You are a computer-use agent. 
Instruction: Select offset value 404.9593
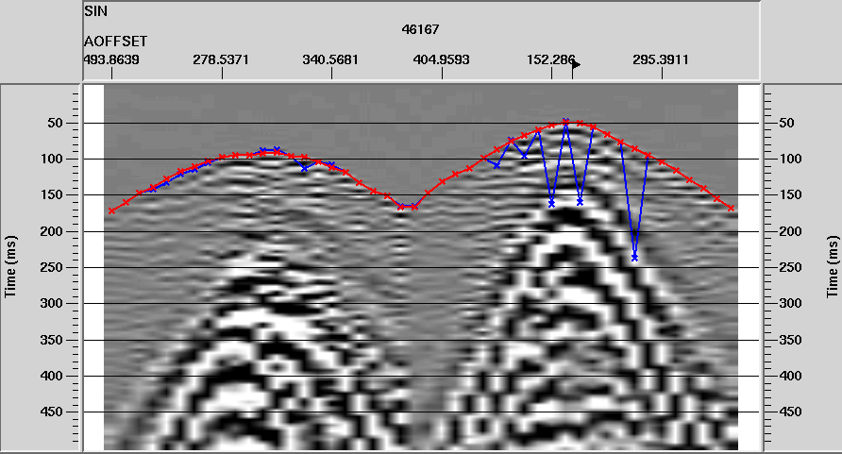(x=441, y=59)
